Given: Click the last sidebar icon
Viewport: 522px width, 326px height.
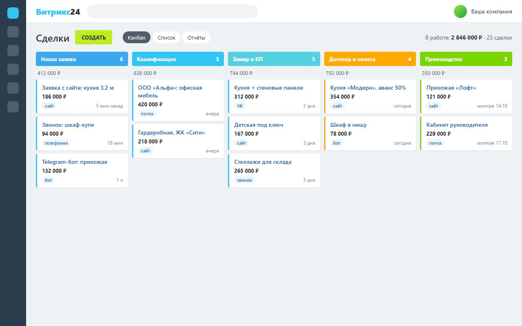Looking at the screenshot, I should tap(13, 107).
